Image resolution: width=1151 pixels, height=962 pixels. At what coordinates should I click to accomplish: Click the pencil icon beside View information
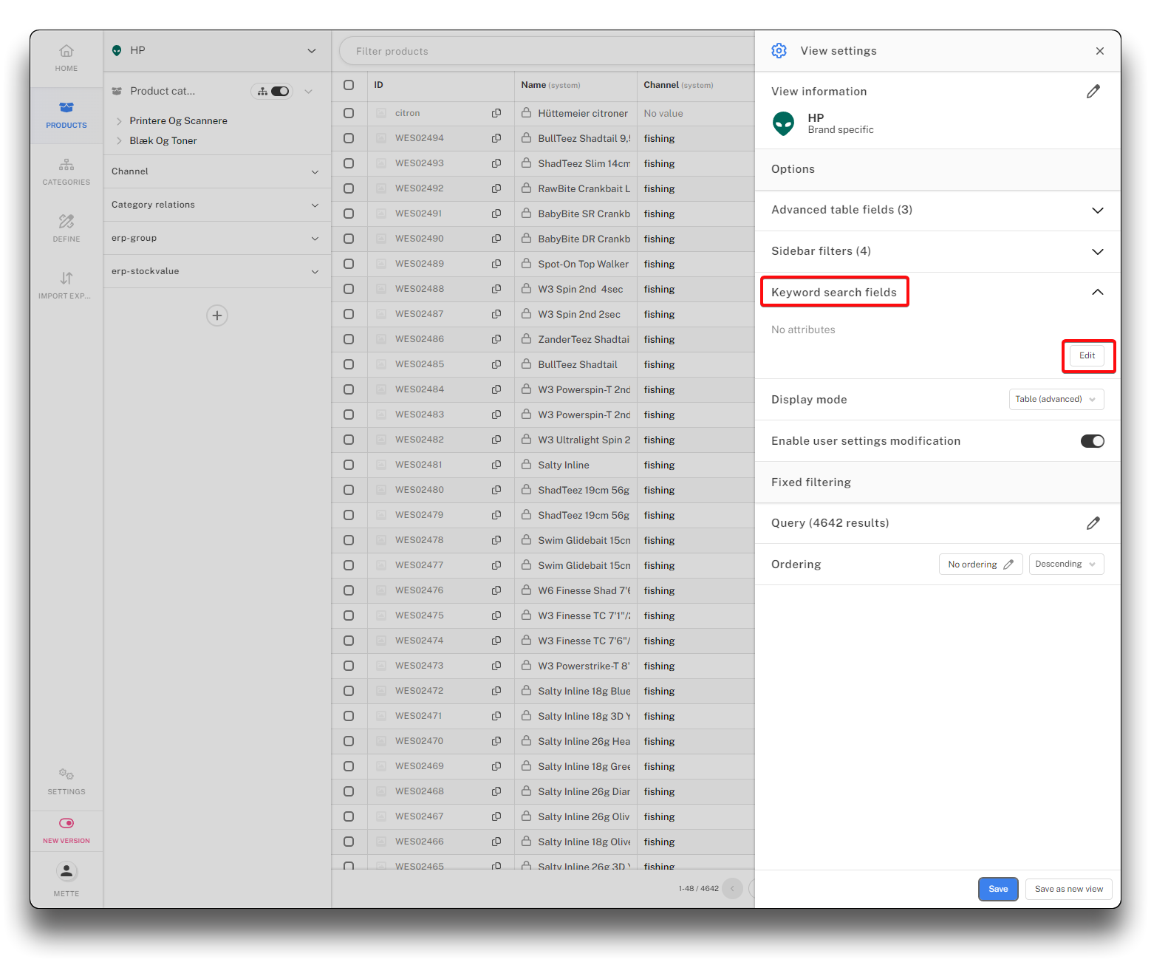click(1093, 92)
